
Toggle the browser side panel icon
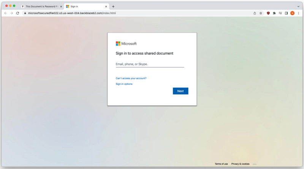coord(286,13)
